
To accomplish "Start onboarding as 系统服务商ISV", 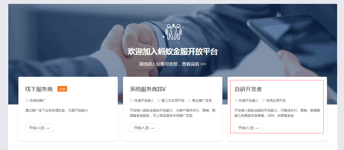I will 144,128.
